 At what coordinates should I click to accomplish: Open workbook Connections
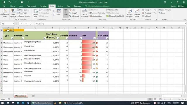click(45, 10)
